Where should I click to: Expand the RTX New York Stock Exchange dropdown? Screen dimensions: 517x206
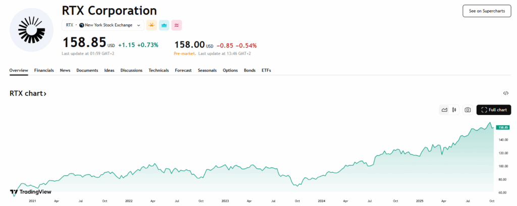pos(102,25)
